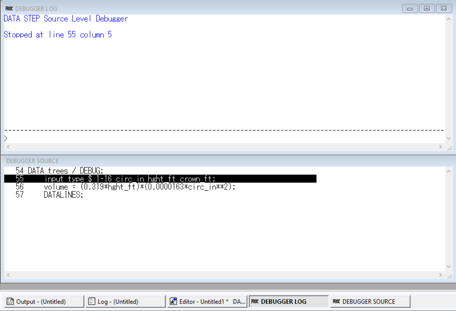This screenshot has height=311, width=456.
Task: Click line 56 volume calculation statement
Action: [139, 187]
